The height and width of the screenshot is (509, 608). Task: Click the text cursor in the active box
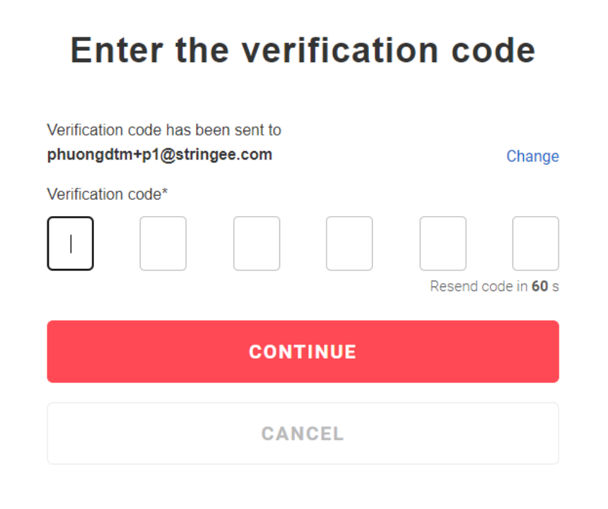(71, 244)
